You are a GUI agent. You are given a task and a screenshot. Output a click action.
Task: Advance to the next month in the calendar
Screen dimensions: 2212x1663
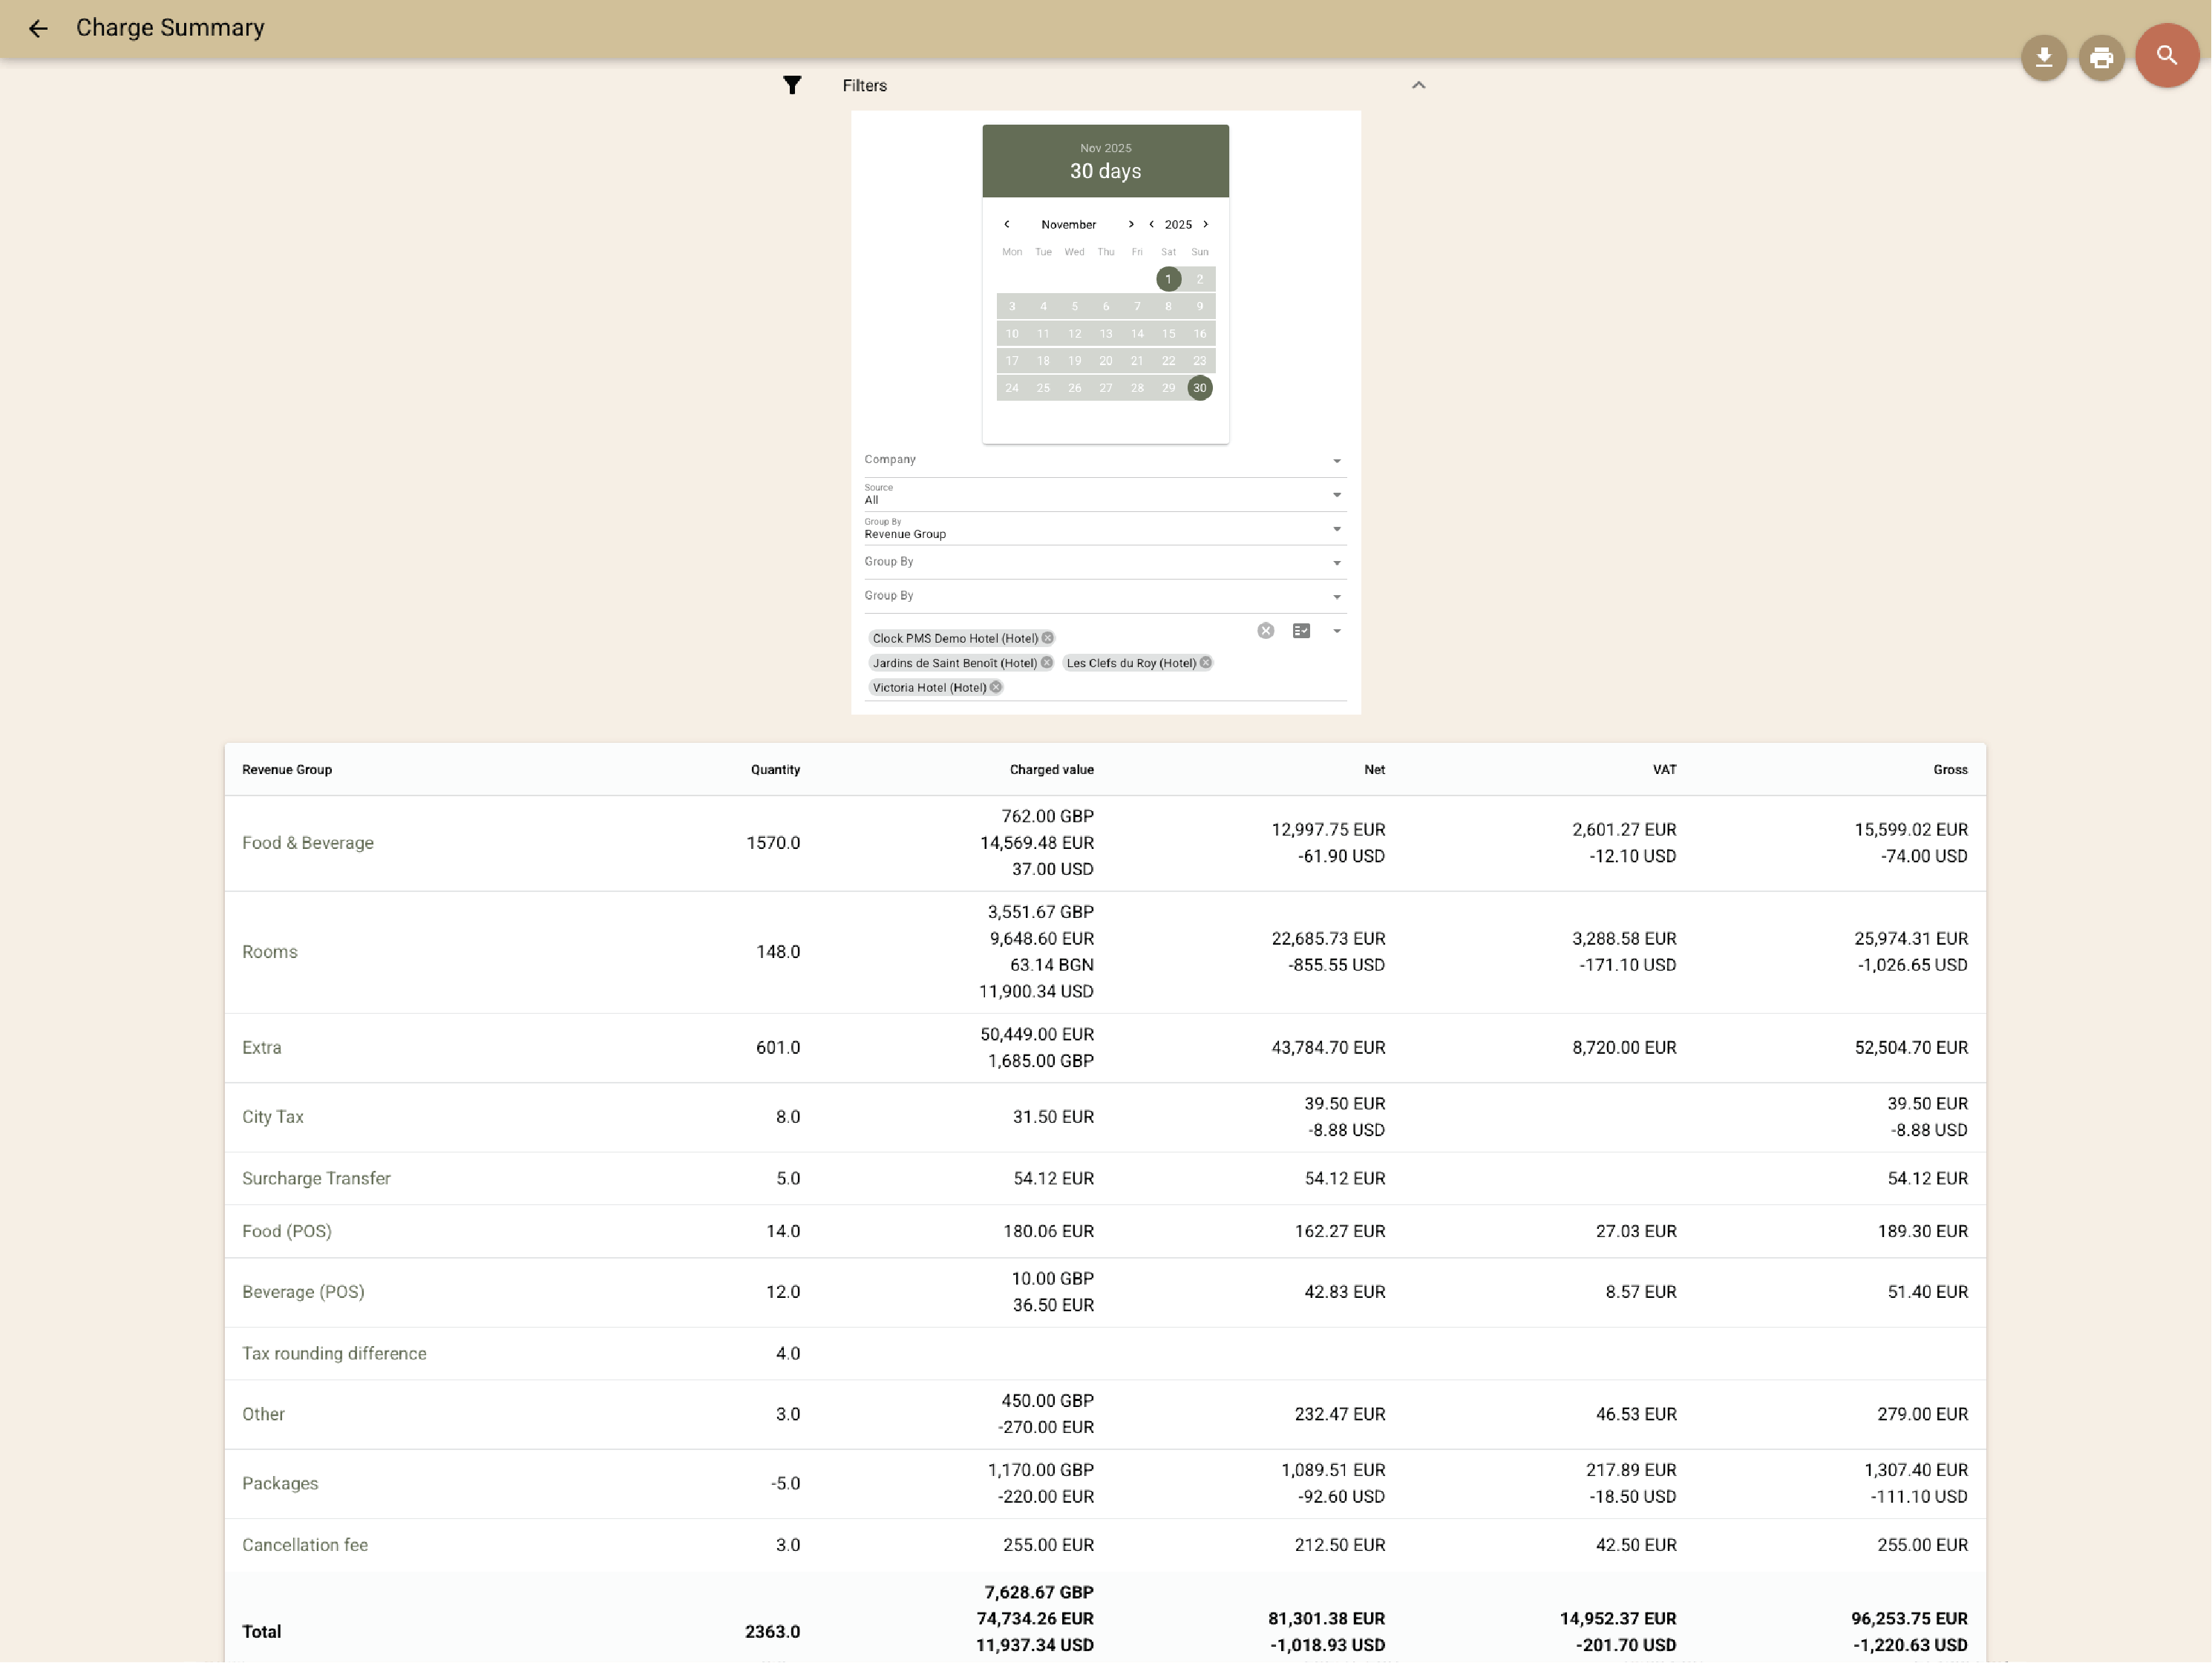click(x=1131, y=224)
